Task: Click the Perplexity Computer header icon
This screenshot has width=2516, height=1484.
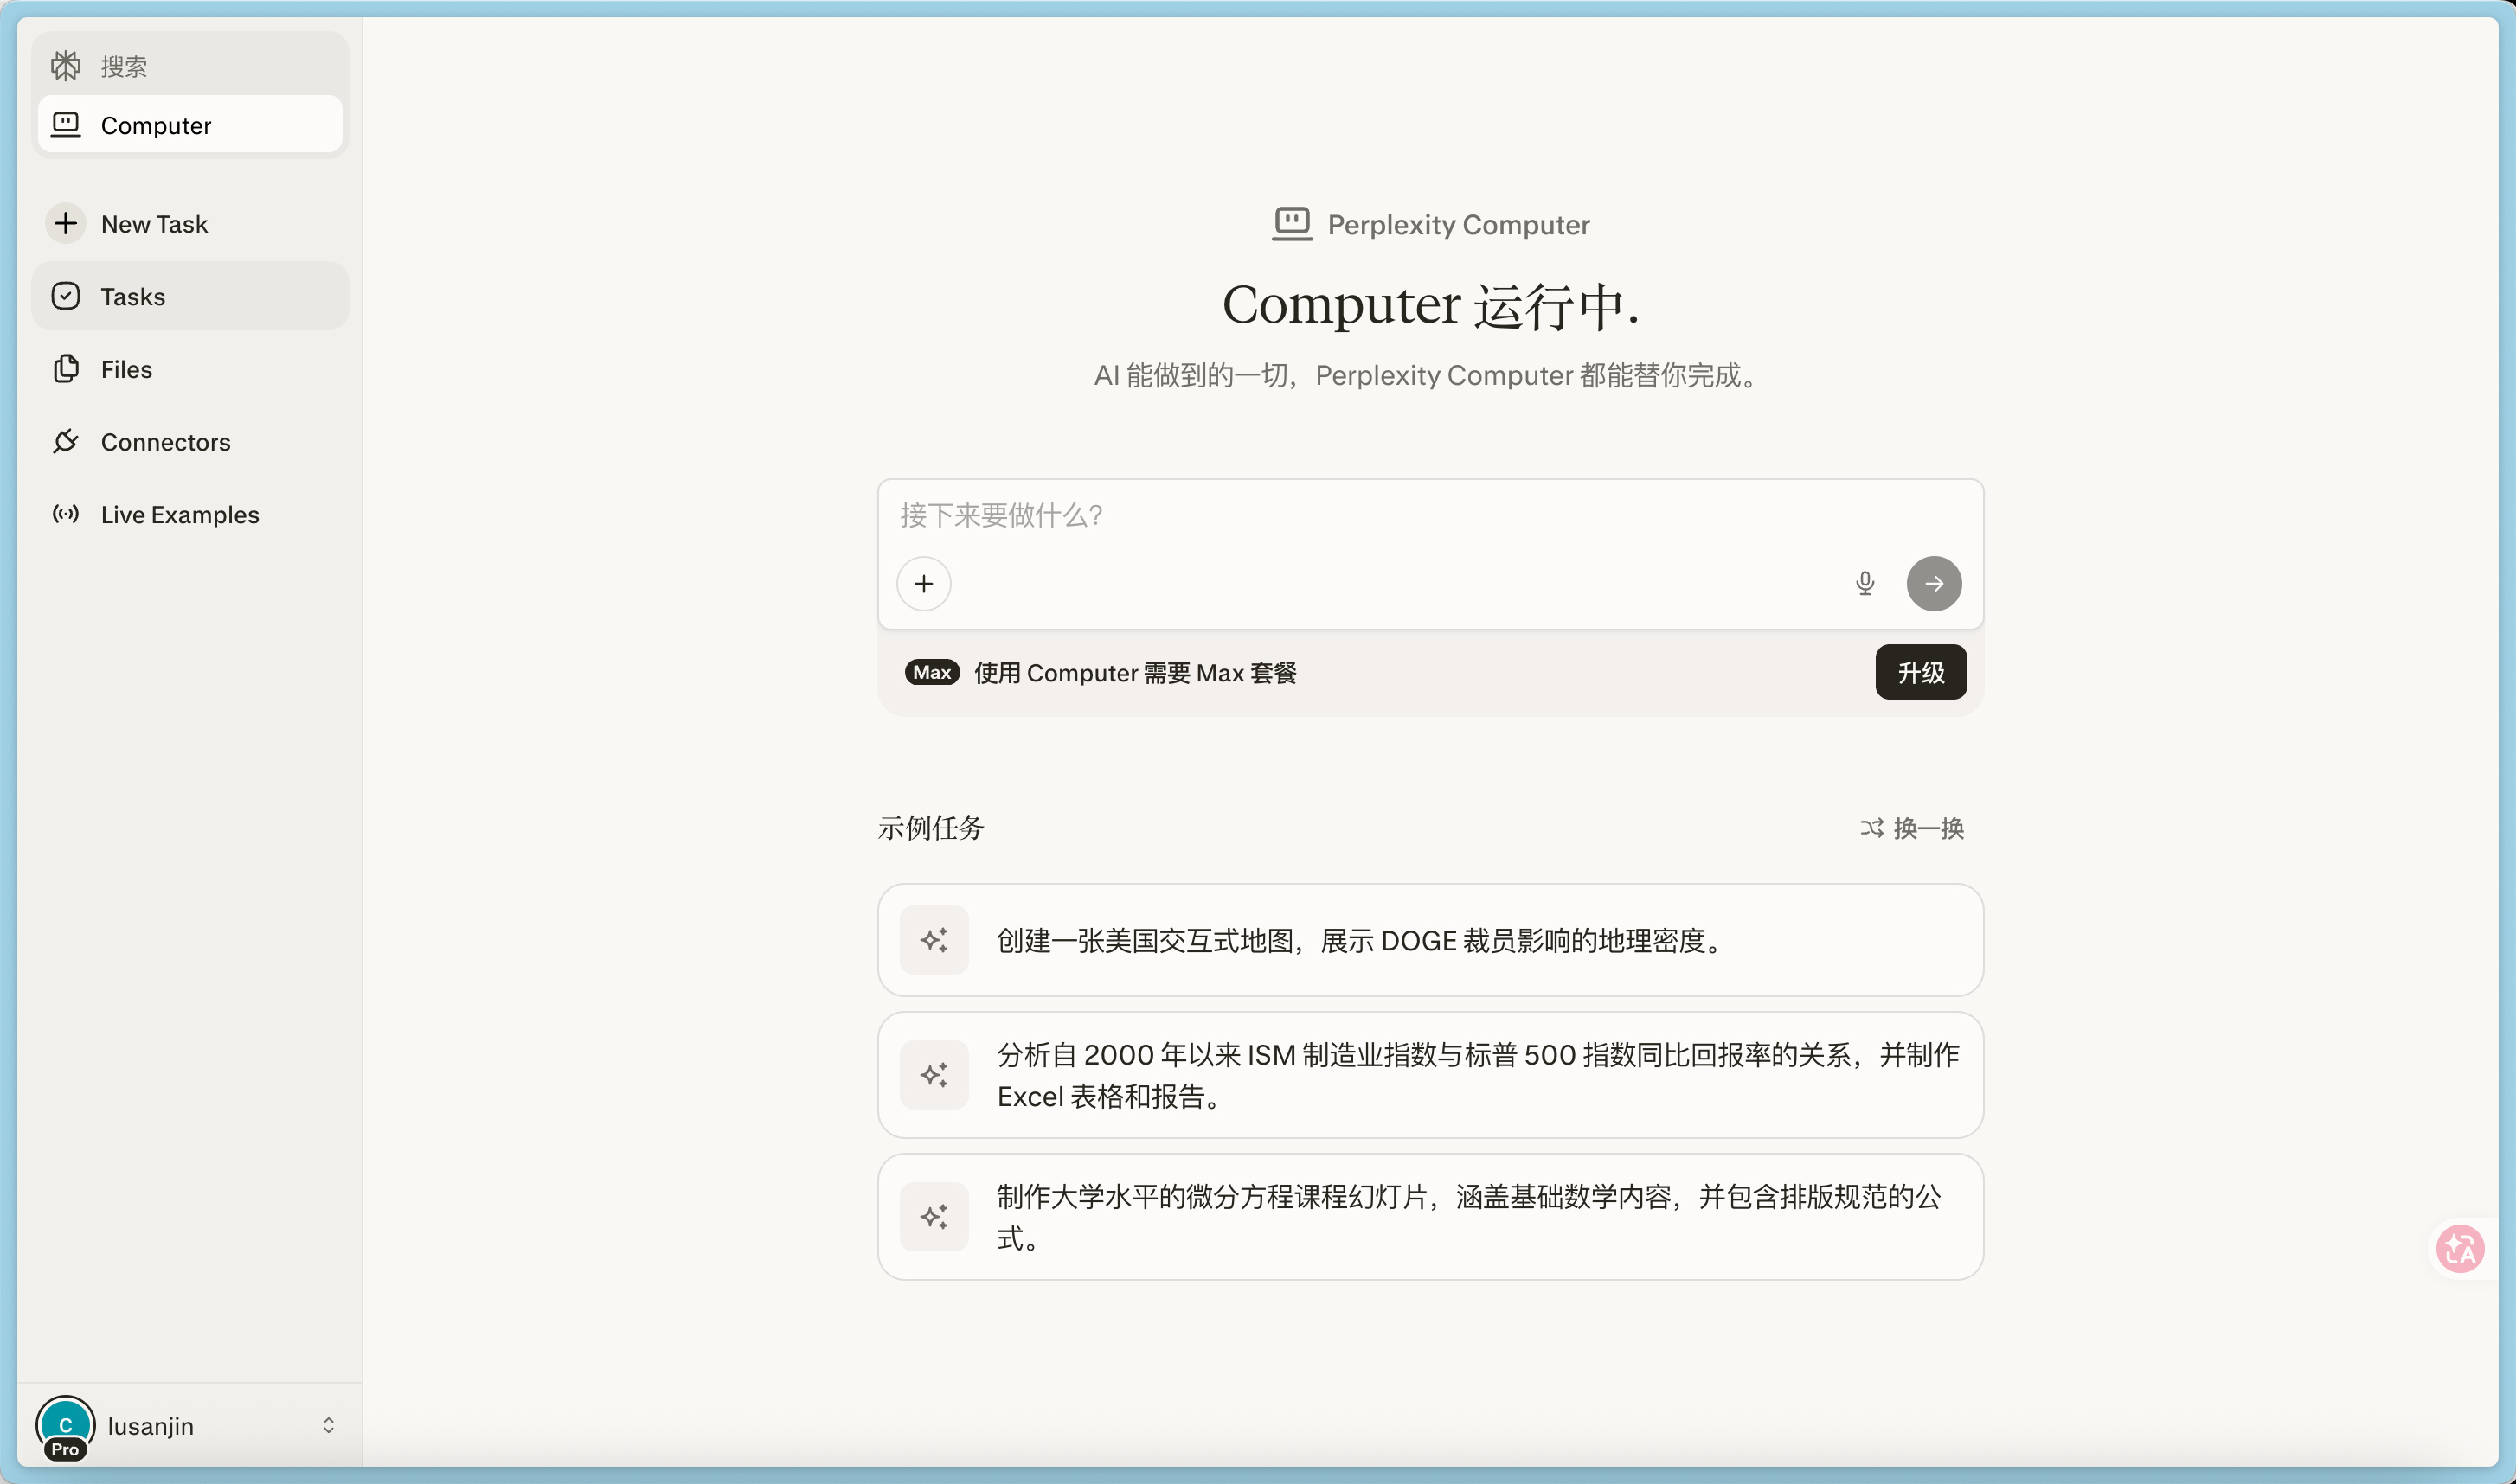Action: pyautogui.click(x=1292, y=223)
